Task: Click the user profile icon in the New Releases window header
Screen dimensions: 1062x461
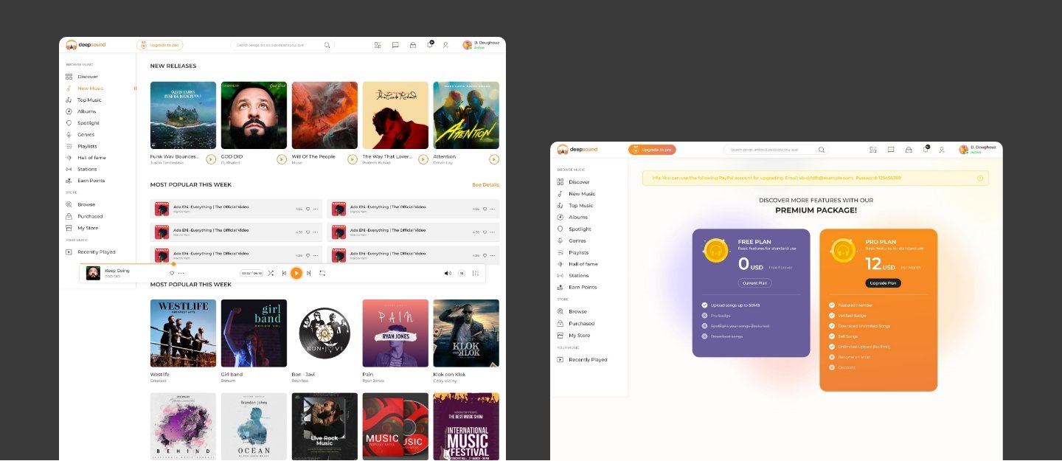Action: point(445,45)
